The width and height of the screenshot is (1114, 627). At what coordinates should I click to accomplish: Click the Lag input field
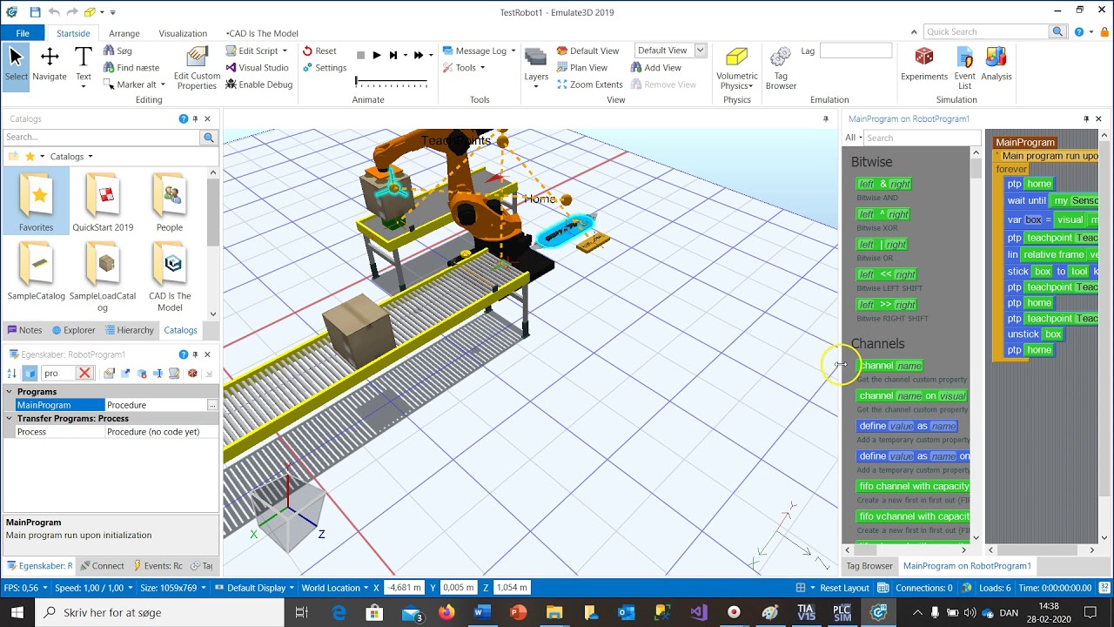(856, 51)
